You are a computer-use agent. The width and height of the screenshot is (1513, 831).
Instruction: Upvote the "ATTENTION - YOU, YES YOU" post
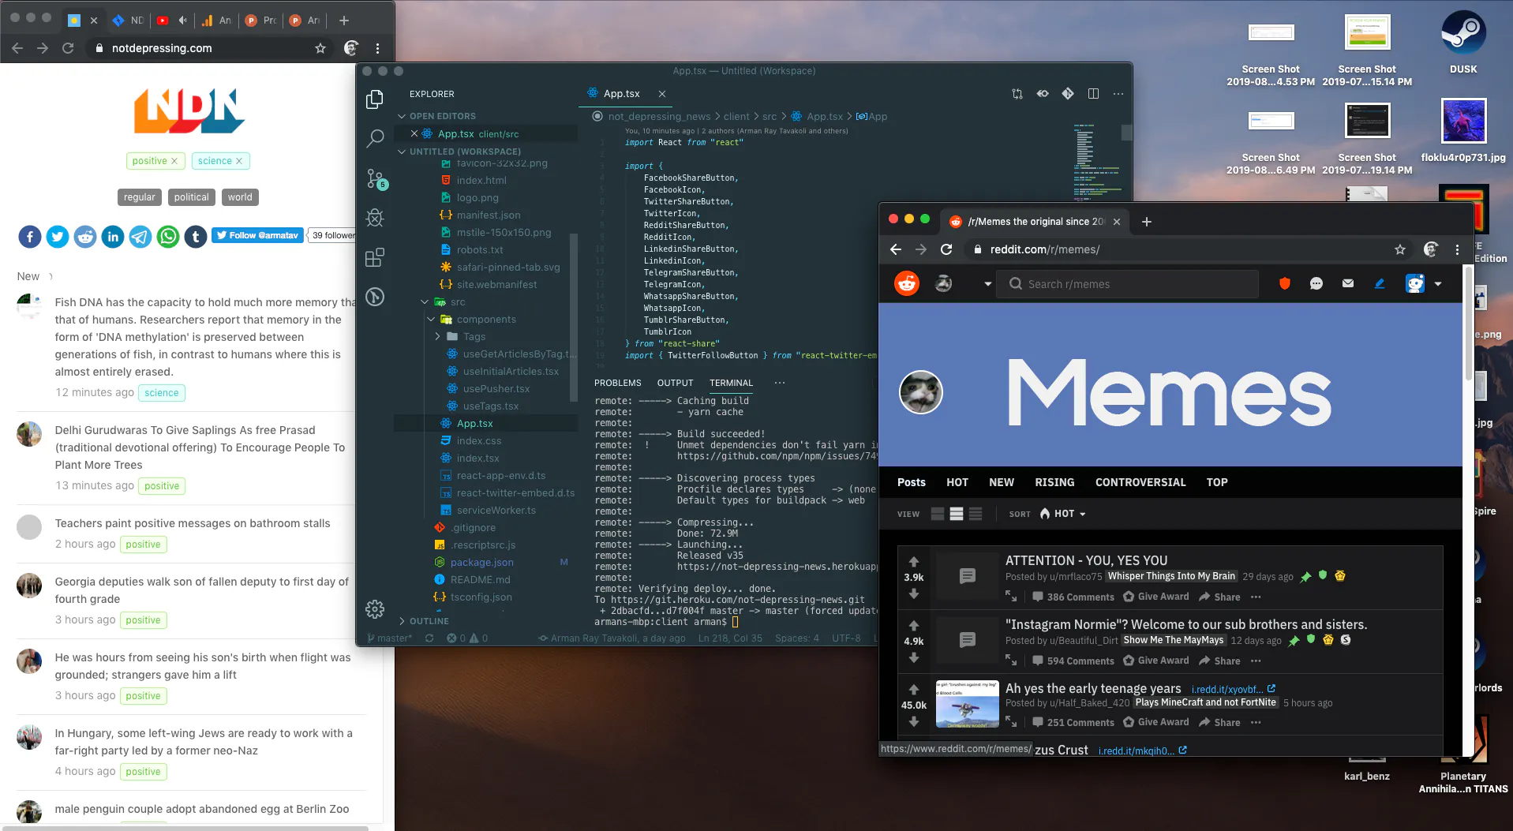pos(914,561)
